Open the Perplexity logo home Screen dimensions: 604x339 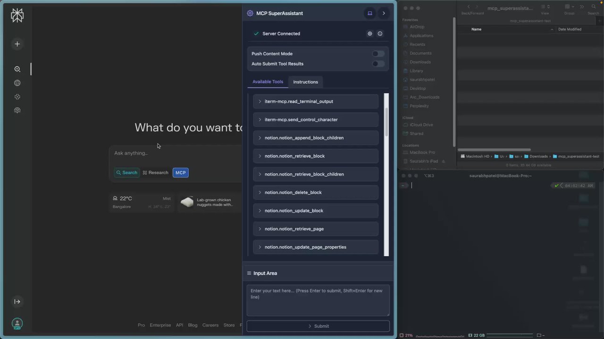coord(17,16)
